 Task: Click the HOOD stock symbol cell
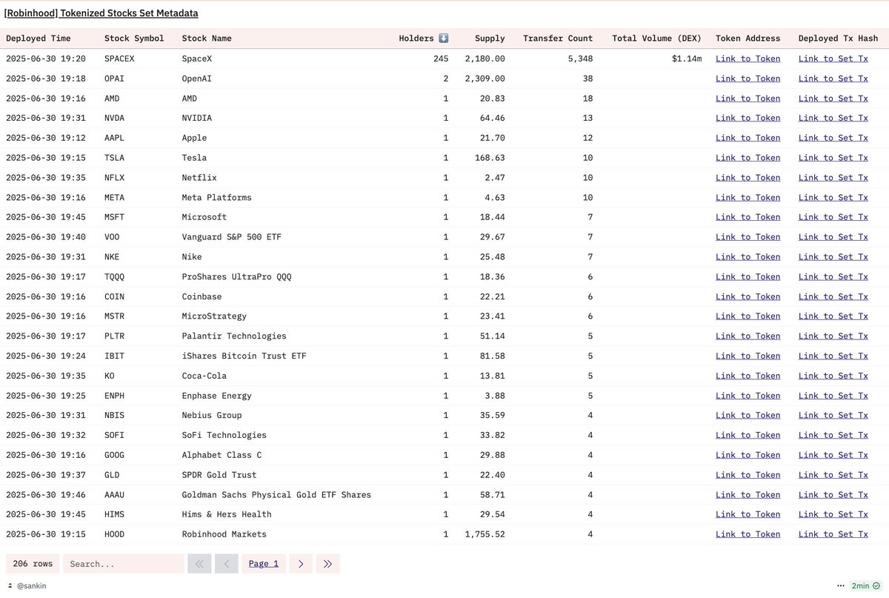(114, 534)
